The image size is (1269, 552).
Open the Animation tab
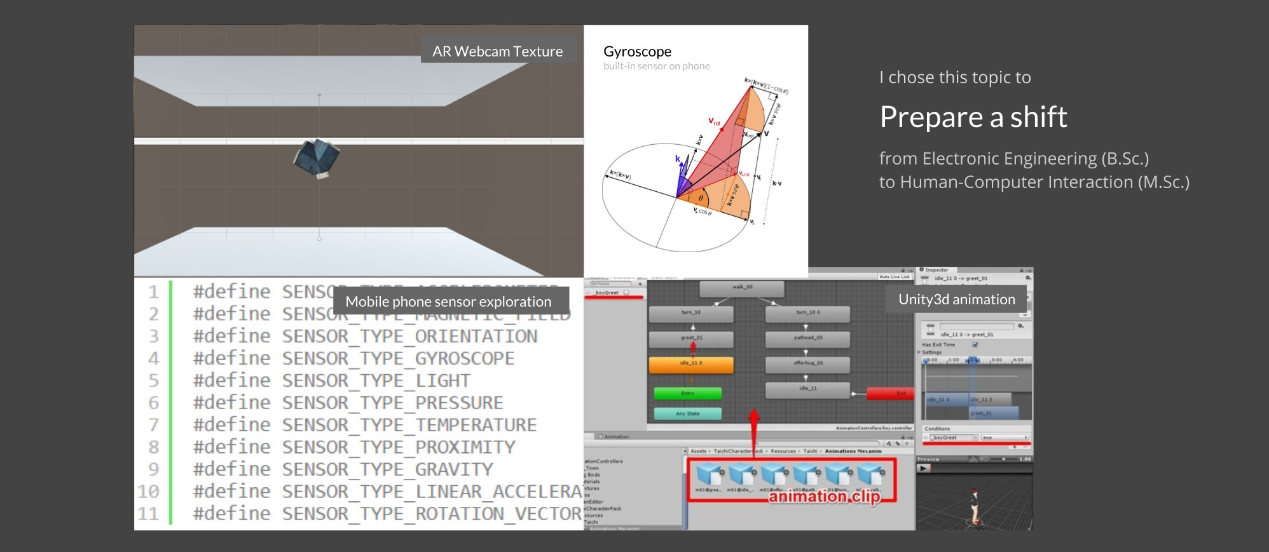614,436
